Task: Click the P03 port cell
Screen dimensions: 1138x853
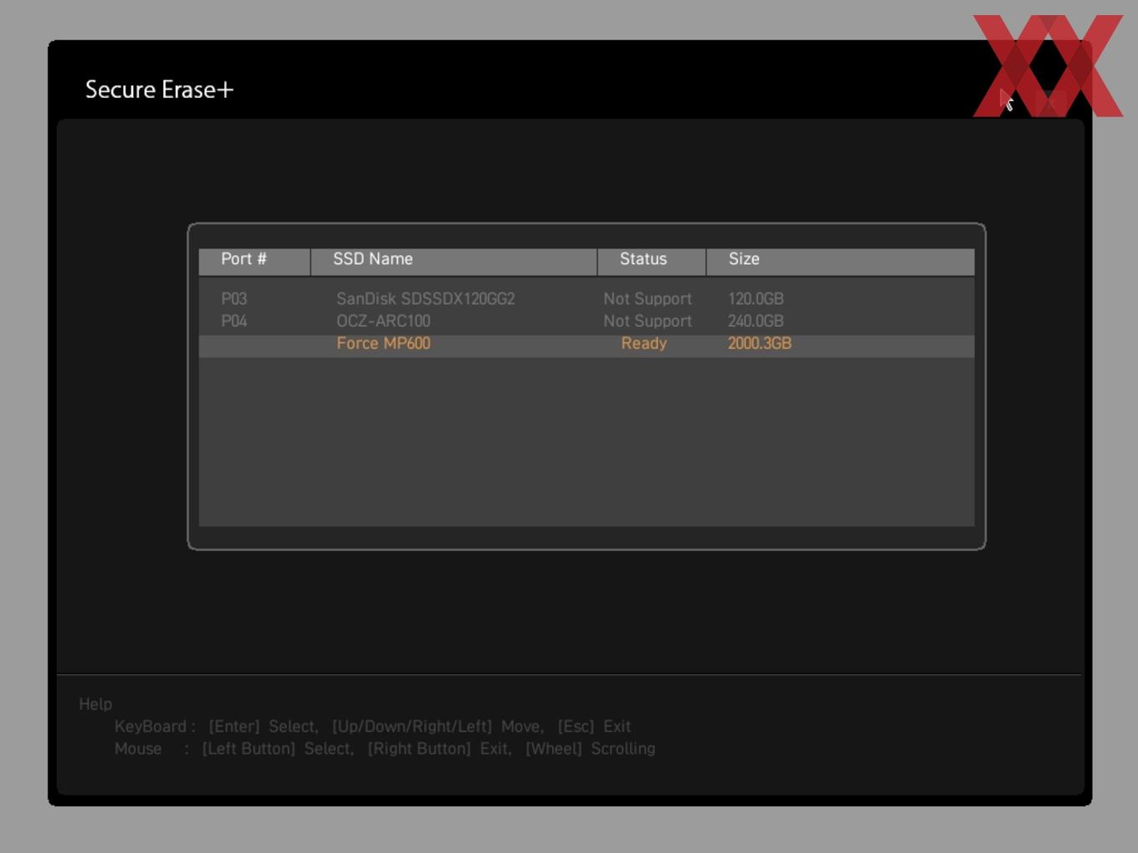Action: (234, 299)
